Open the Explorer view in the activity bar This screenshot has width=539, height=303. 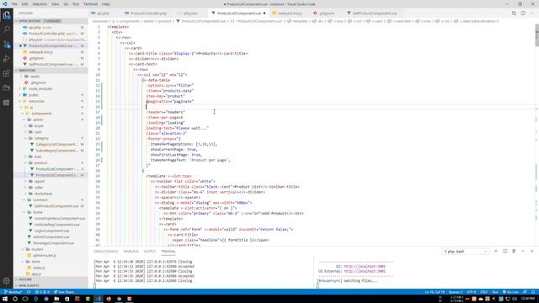tap(7, 15)
